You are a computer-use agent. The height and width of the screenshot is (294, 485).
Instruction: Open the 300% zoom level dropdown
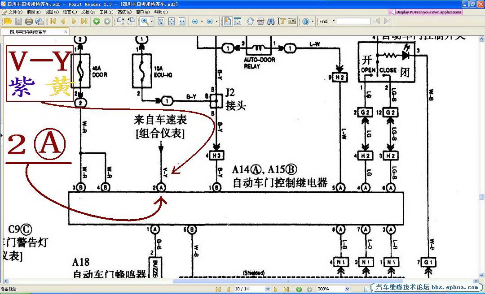coord(347,290)
